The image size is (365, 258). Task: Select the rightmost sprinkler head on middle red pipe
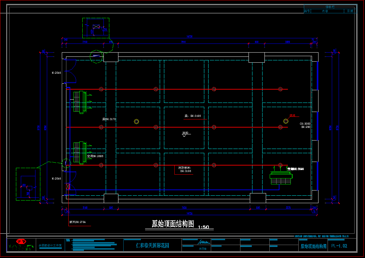coord(280,127)
